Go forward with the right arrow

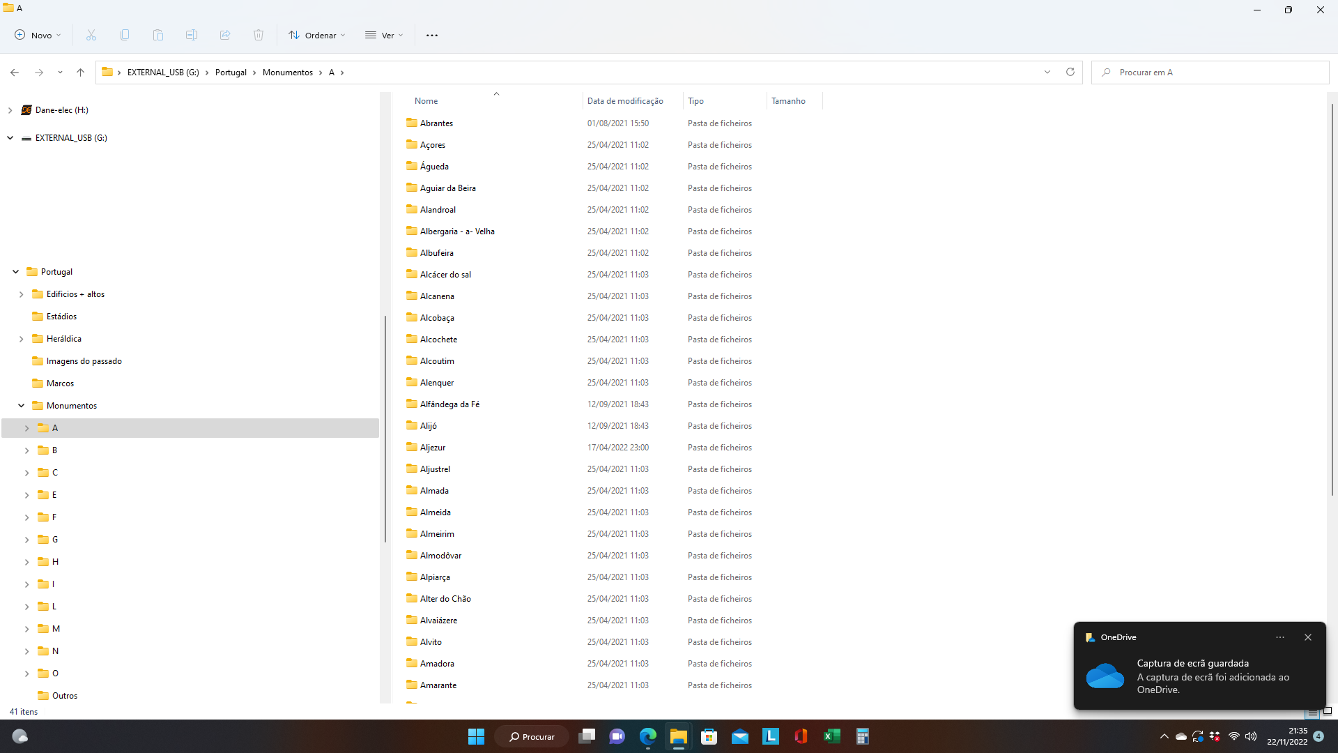click(39, 73)
